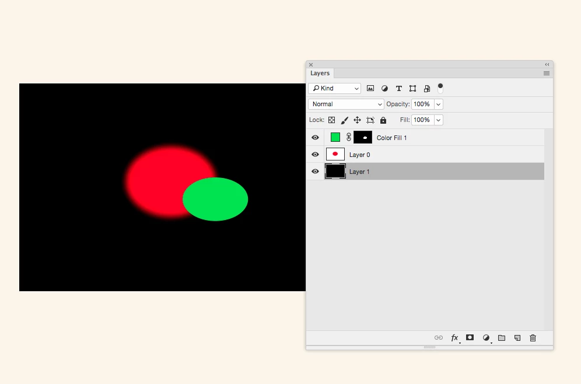Delete layer with trash icon
The height and width of the screenshot is (384, 581).
pos(533,338)
